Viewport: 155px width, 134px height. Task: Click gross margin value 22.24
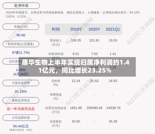(x=76, y=81)
